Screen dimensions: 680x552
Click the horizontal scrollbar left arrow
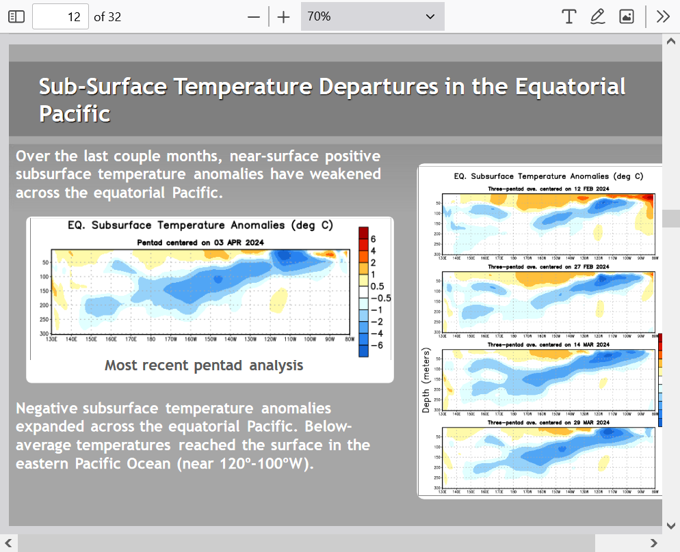pos(8,543)
